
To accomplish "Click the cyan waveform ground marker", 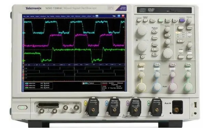I will coord(23,33).
